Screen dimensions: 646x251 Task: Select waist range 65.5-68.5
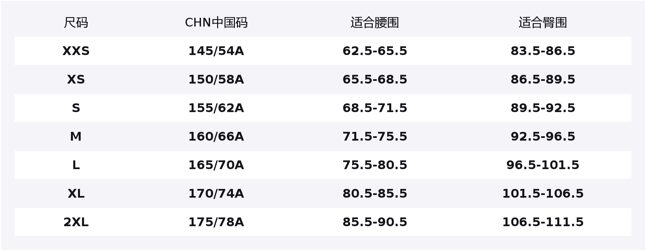point(375,80)
